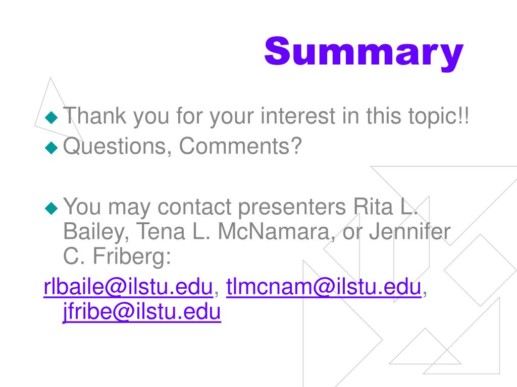Select the small outlined triangle near the bottom right
Screen dimensions: 517x387
point(425,346)
